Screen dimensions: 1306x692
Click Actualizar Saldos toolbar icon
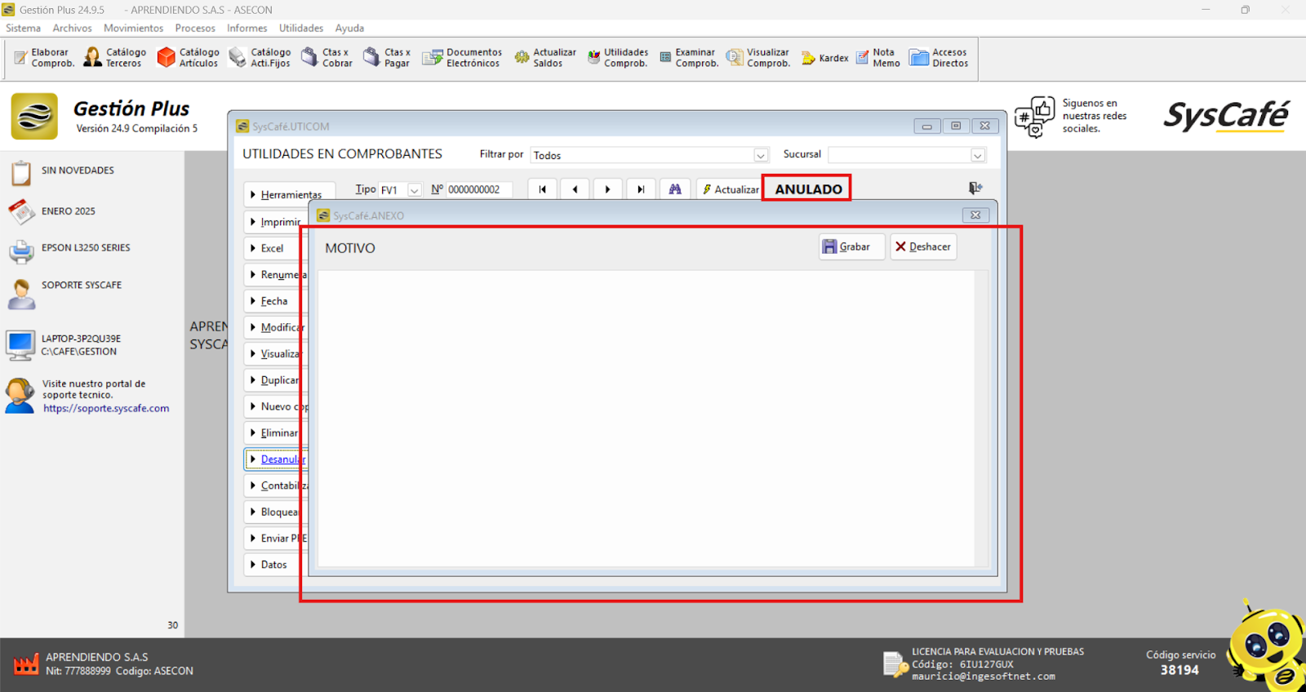[x=544, y=58]
